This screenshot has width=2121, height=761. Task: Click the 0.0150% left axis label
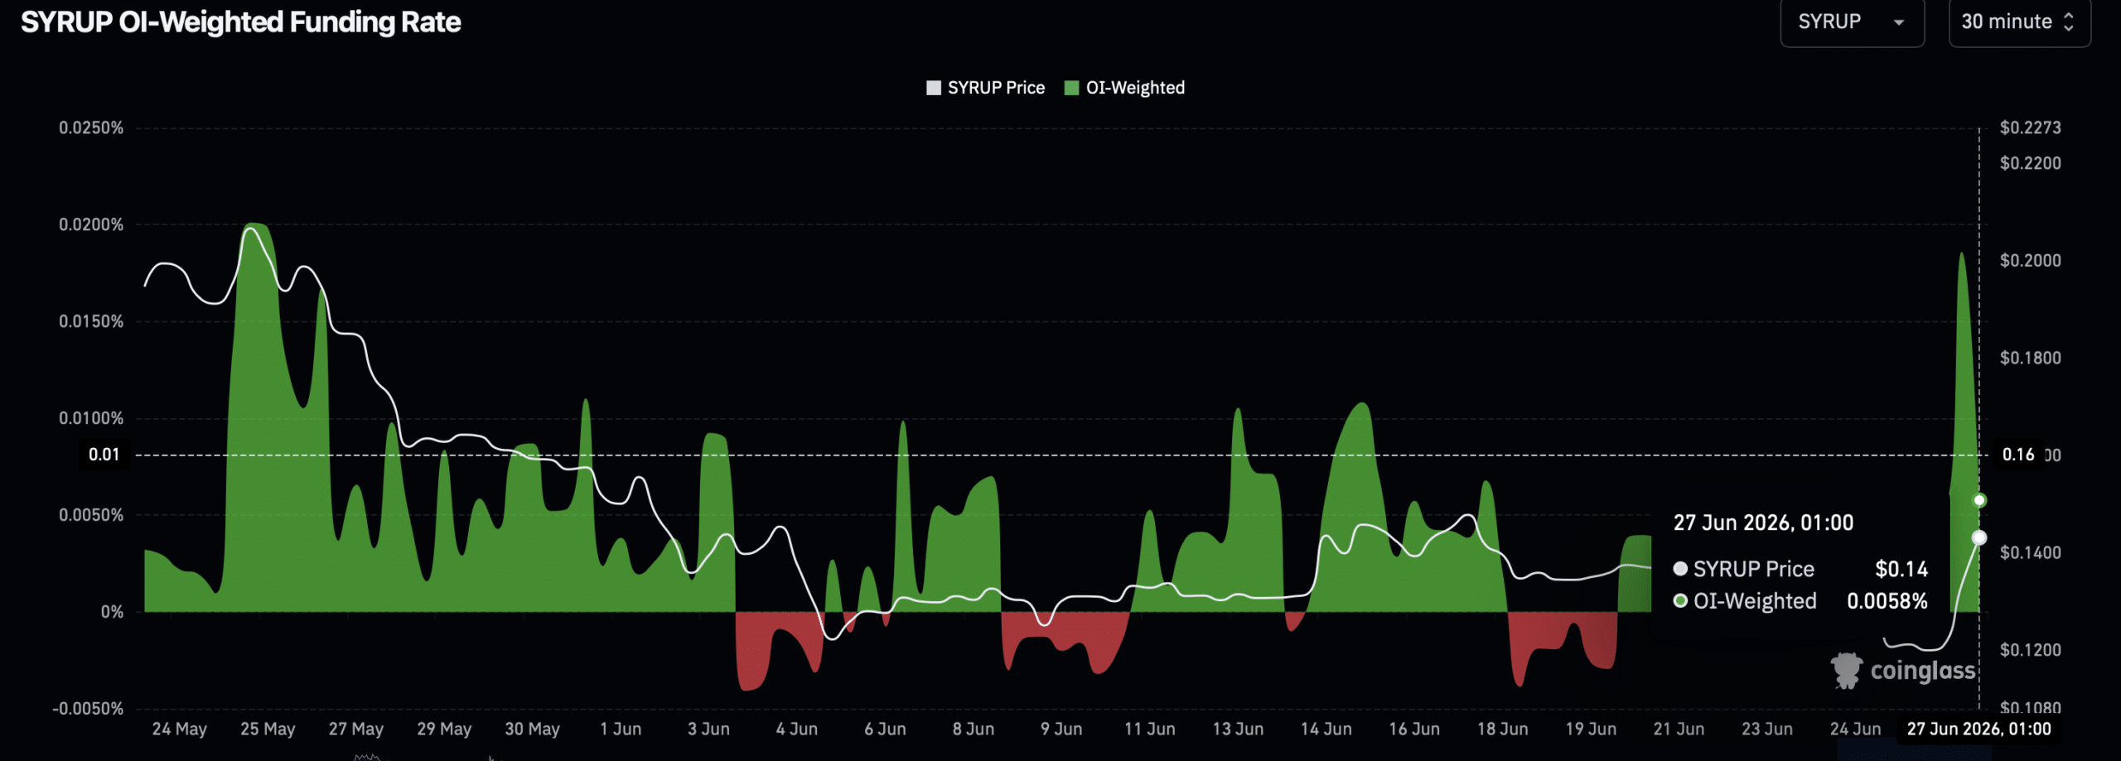91,321
